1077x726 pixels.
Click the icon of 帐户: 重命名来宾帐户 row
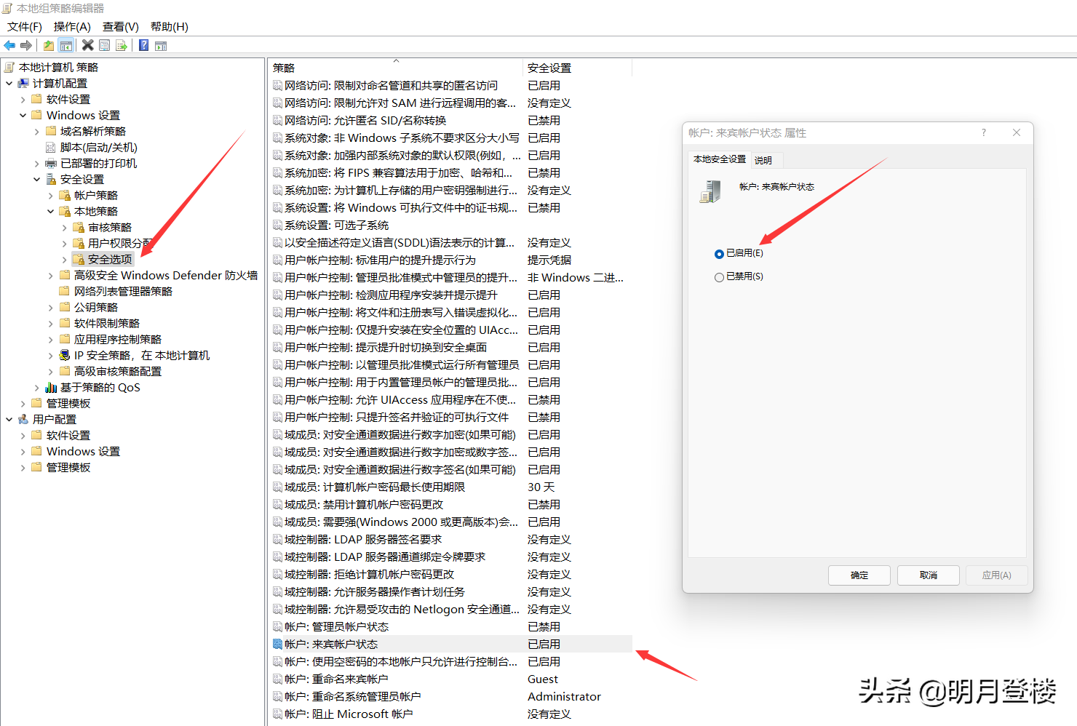[277, 679]
